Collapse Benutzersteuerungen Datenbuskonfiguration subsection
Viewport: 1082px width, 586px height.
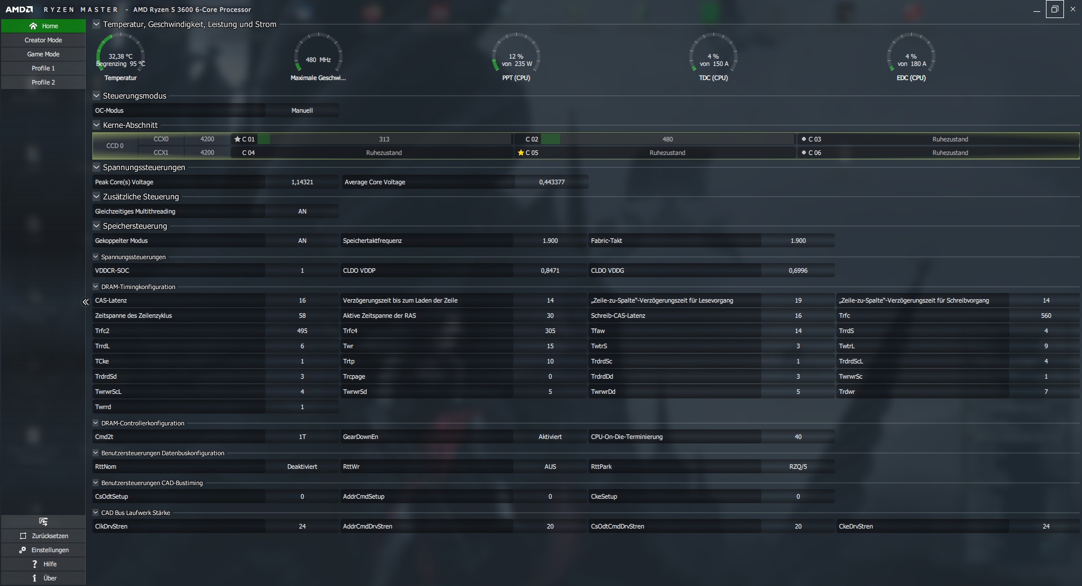coord(96,453)
